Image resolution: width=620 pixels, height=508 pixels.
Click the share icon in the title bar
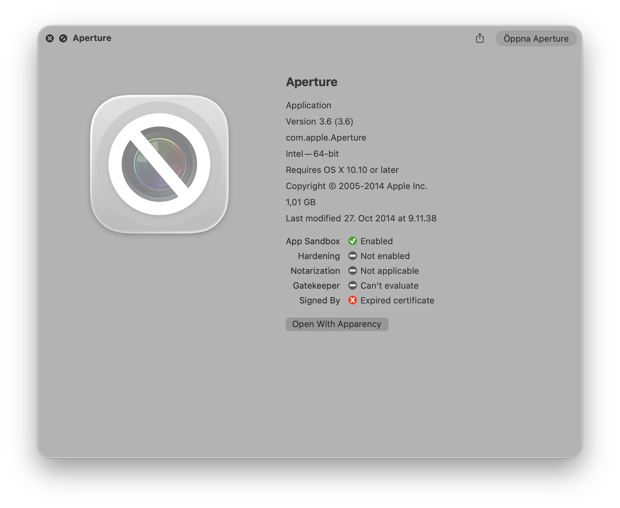[480, 38]
